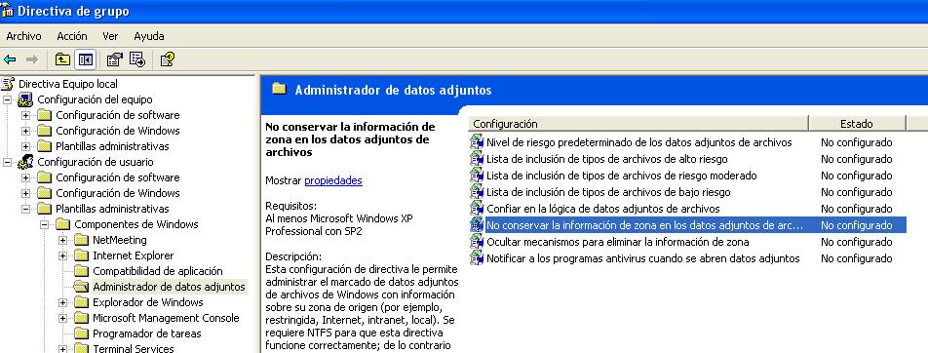
Task: Click the folder icon next to Programador de tareas
Action: [x=82, y=333]
